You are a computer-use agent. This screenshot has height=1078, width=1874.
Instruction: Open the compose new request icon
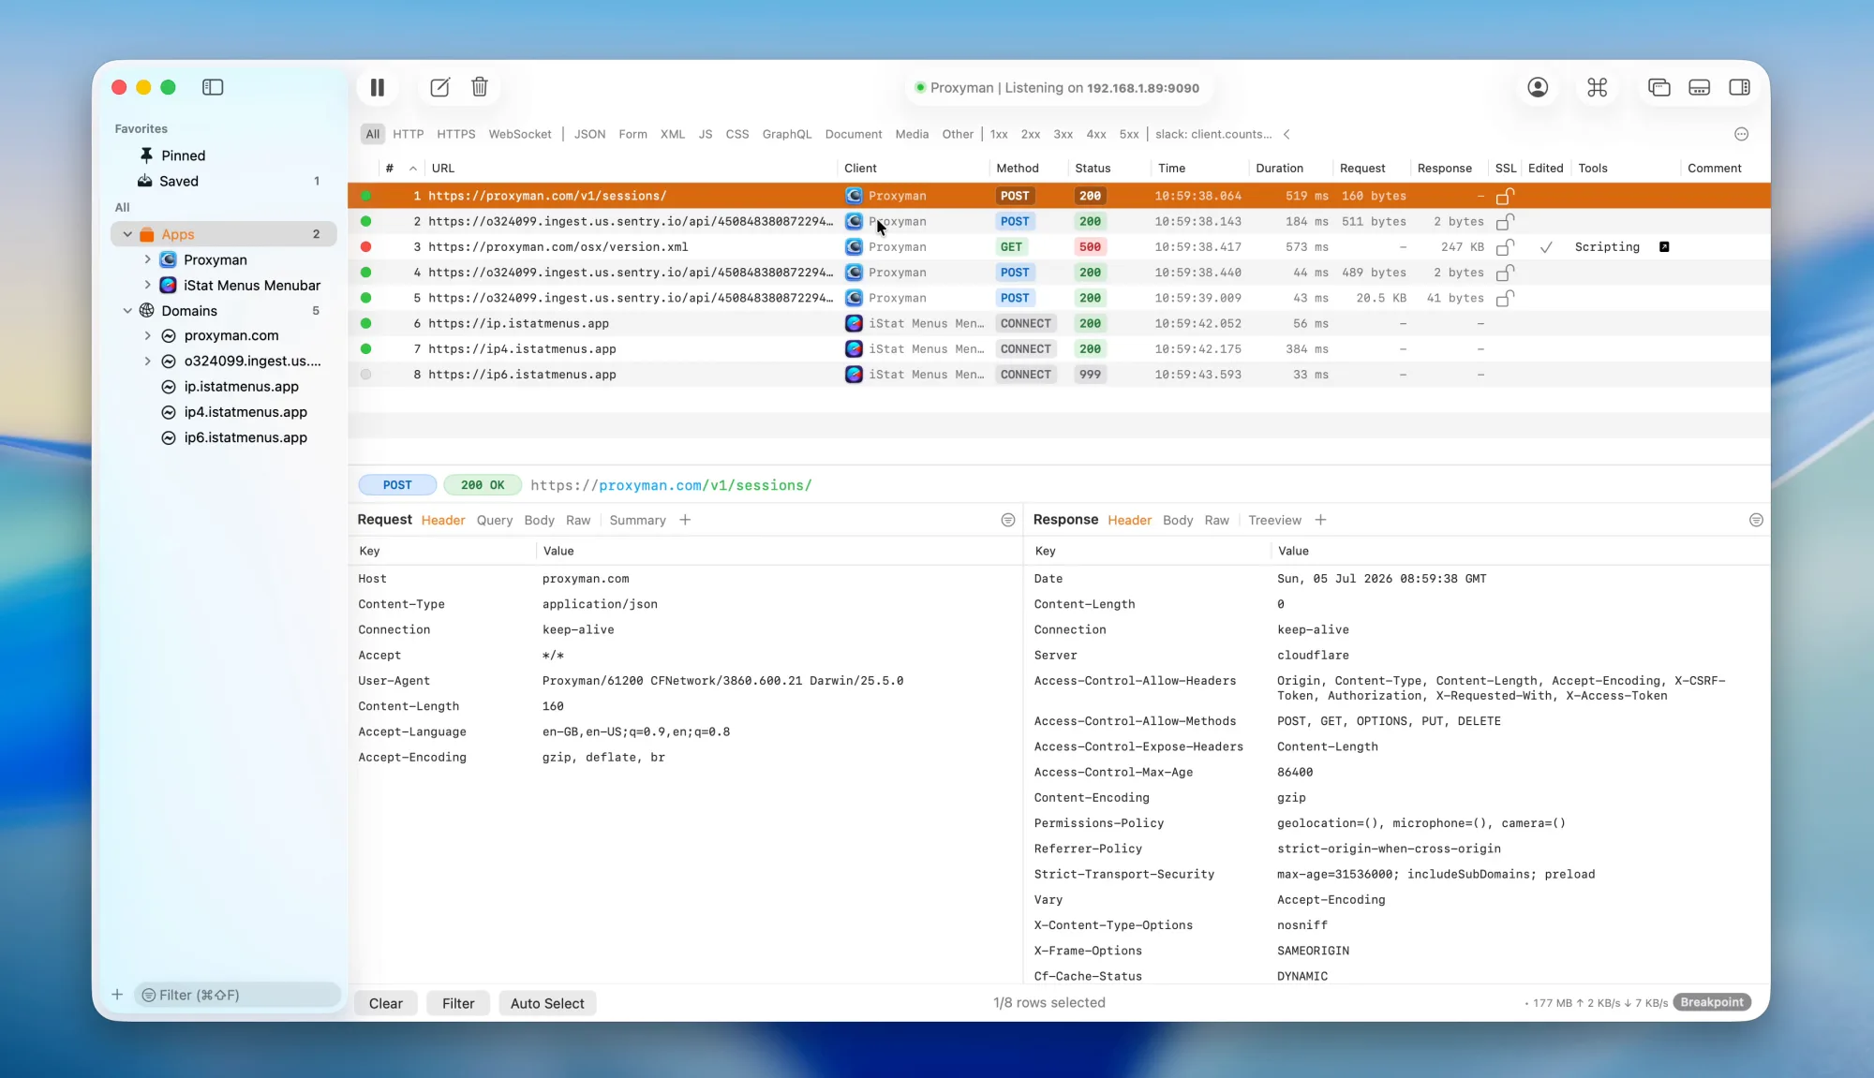click(439, 87)
